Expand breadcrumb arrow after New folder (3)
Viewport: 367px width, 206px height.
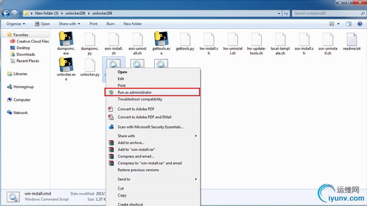(x=62, y=13)
